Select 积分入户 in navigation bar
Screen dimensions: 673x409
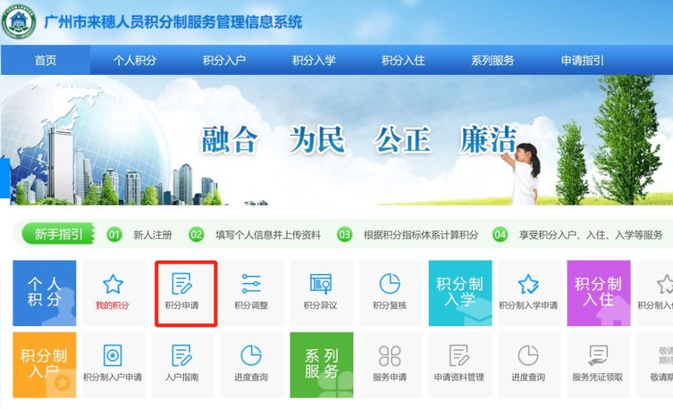click(224, 60)
